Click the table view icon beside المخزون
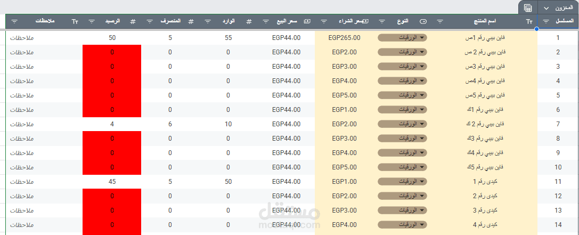Screen dimensions: 579x235 pyautogui.click(x=527, y=8)
